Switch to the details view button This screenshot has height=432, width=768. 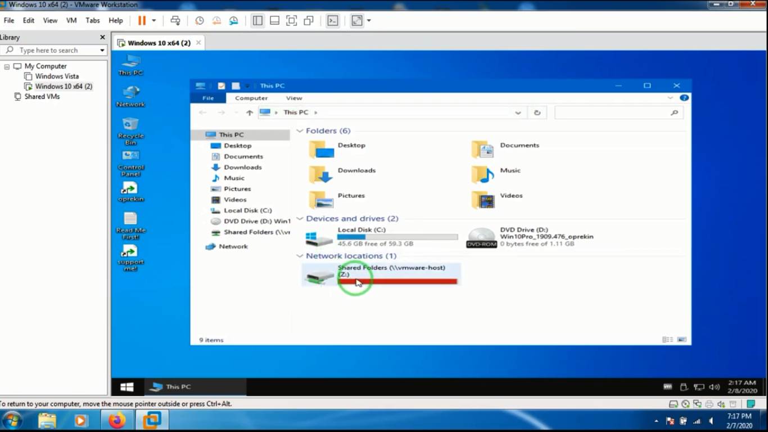[x=667, y=340]
